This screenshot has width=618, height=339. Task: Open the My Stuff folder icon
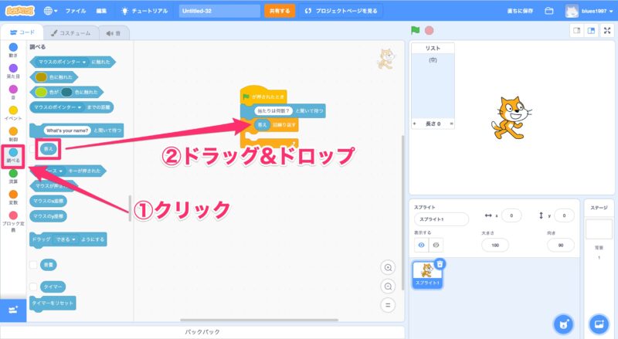(x=549, y=12)
